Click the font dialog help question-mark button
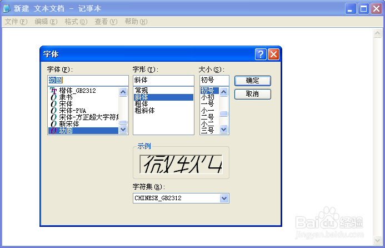The image size is (385, 248). click(x=261, y=54)
